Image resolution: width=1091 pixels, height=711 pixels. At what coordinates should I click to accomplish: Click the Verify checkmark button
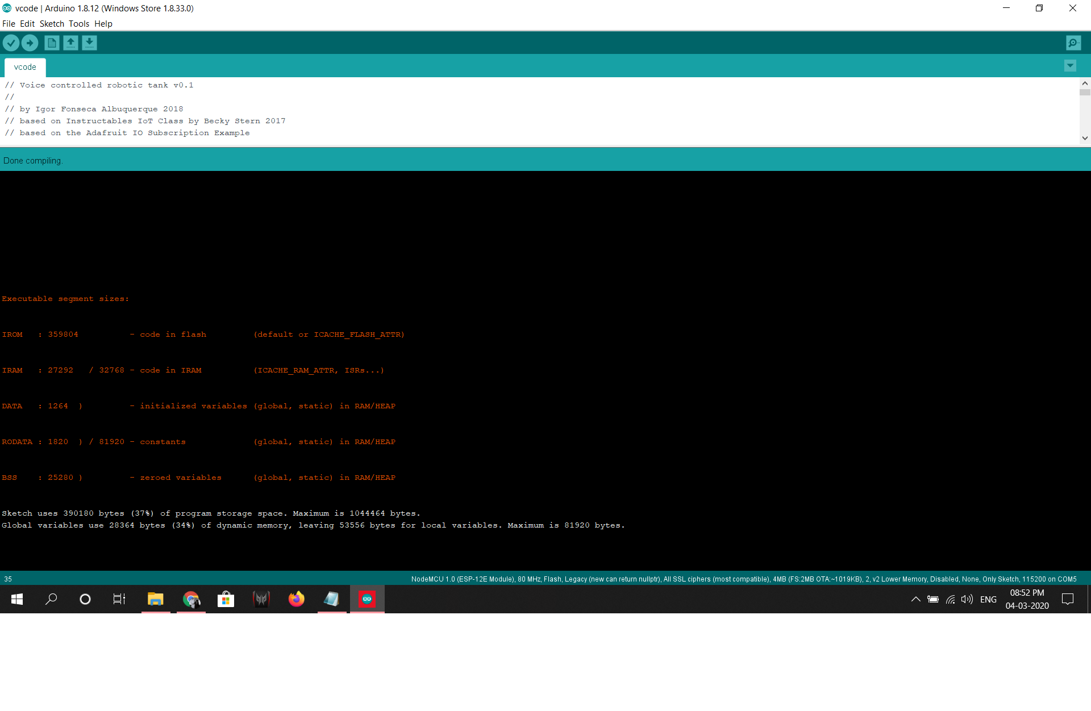pos(11,43)
